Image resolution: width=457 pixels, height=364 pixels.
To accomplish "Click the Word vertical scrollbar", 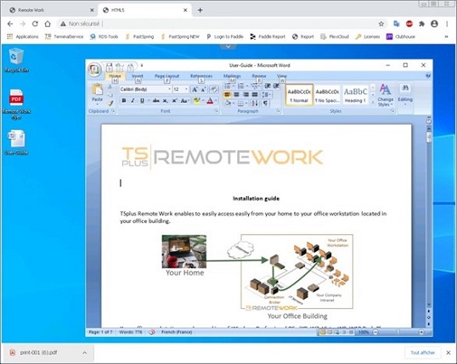I will 429,216.
